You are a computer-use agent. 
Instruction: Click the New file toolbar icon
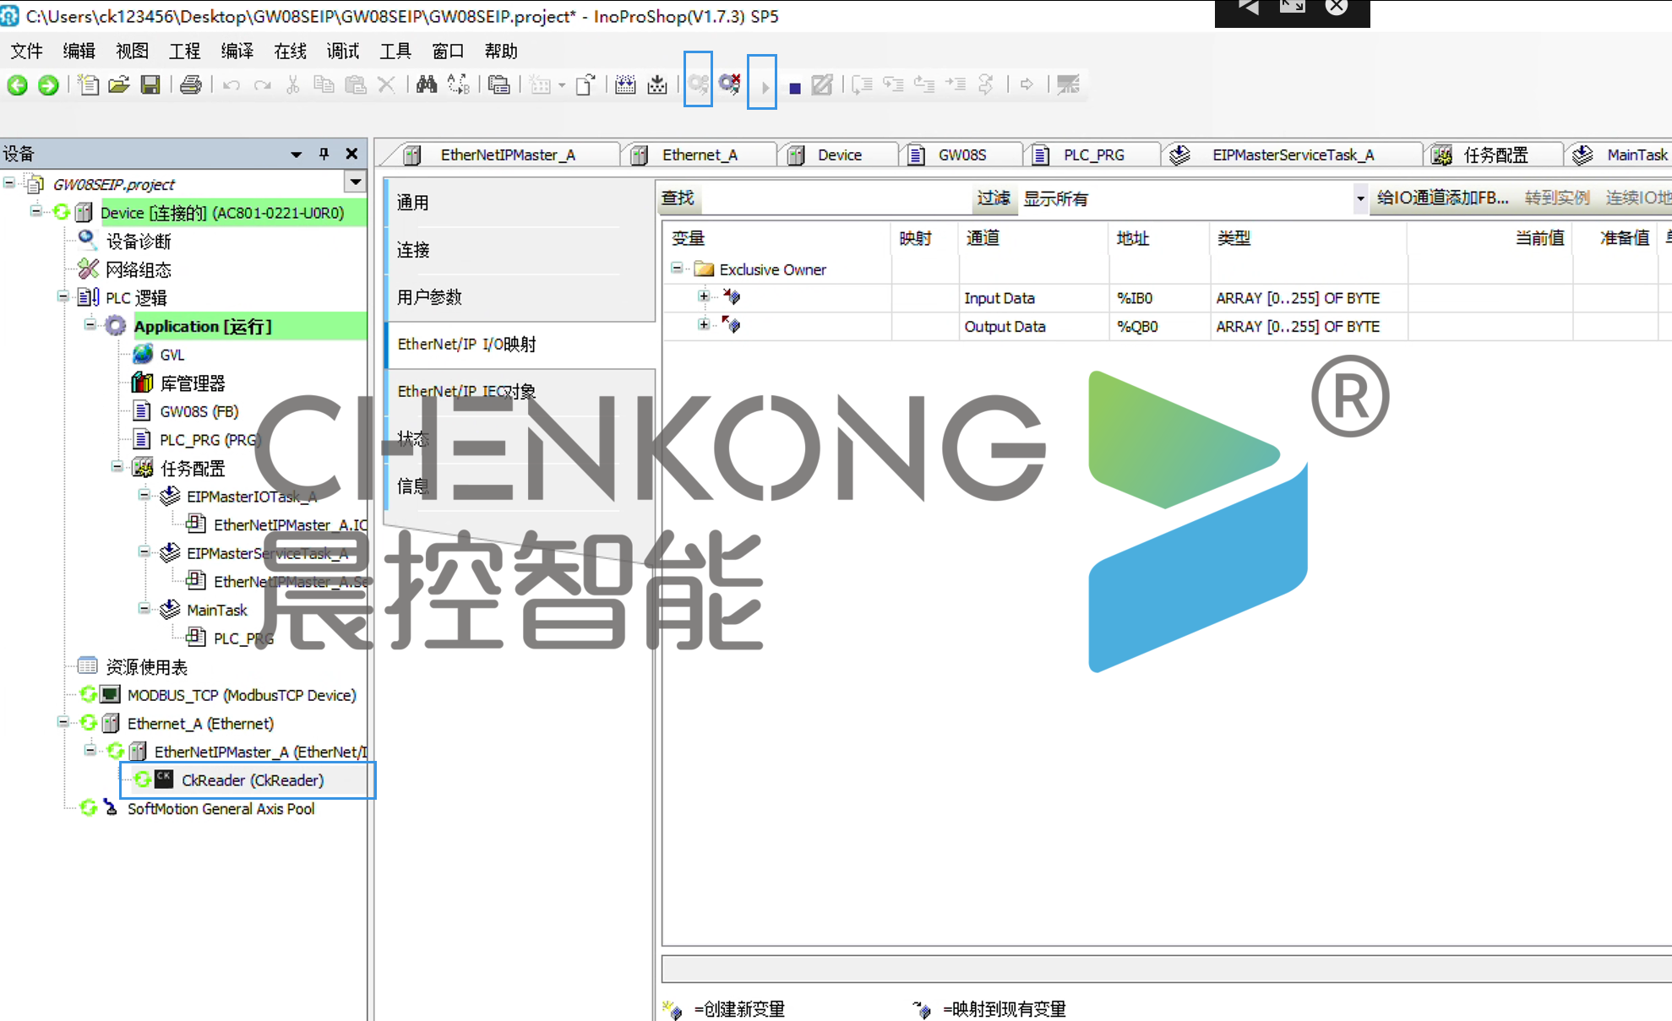tap(88, 84)
